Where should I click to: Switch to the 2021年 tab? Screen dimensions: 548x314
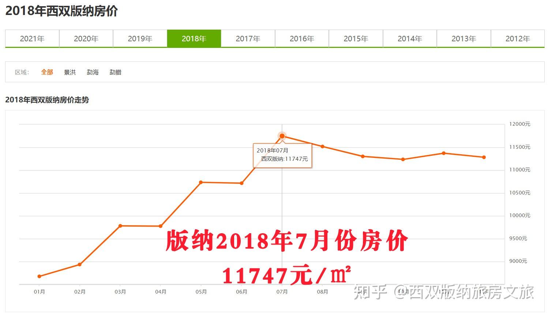[x=32, y=38]
